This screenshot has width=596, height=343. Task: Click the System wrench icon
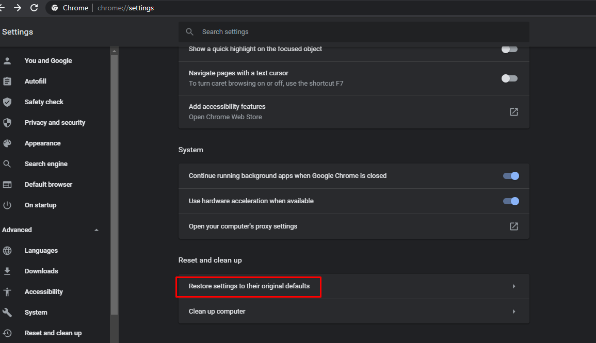click(x=7, y=312)
